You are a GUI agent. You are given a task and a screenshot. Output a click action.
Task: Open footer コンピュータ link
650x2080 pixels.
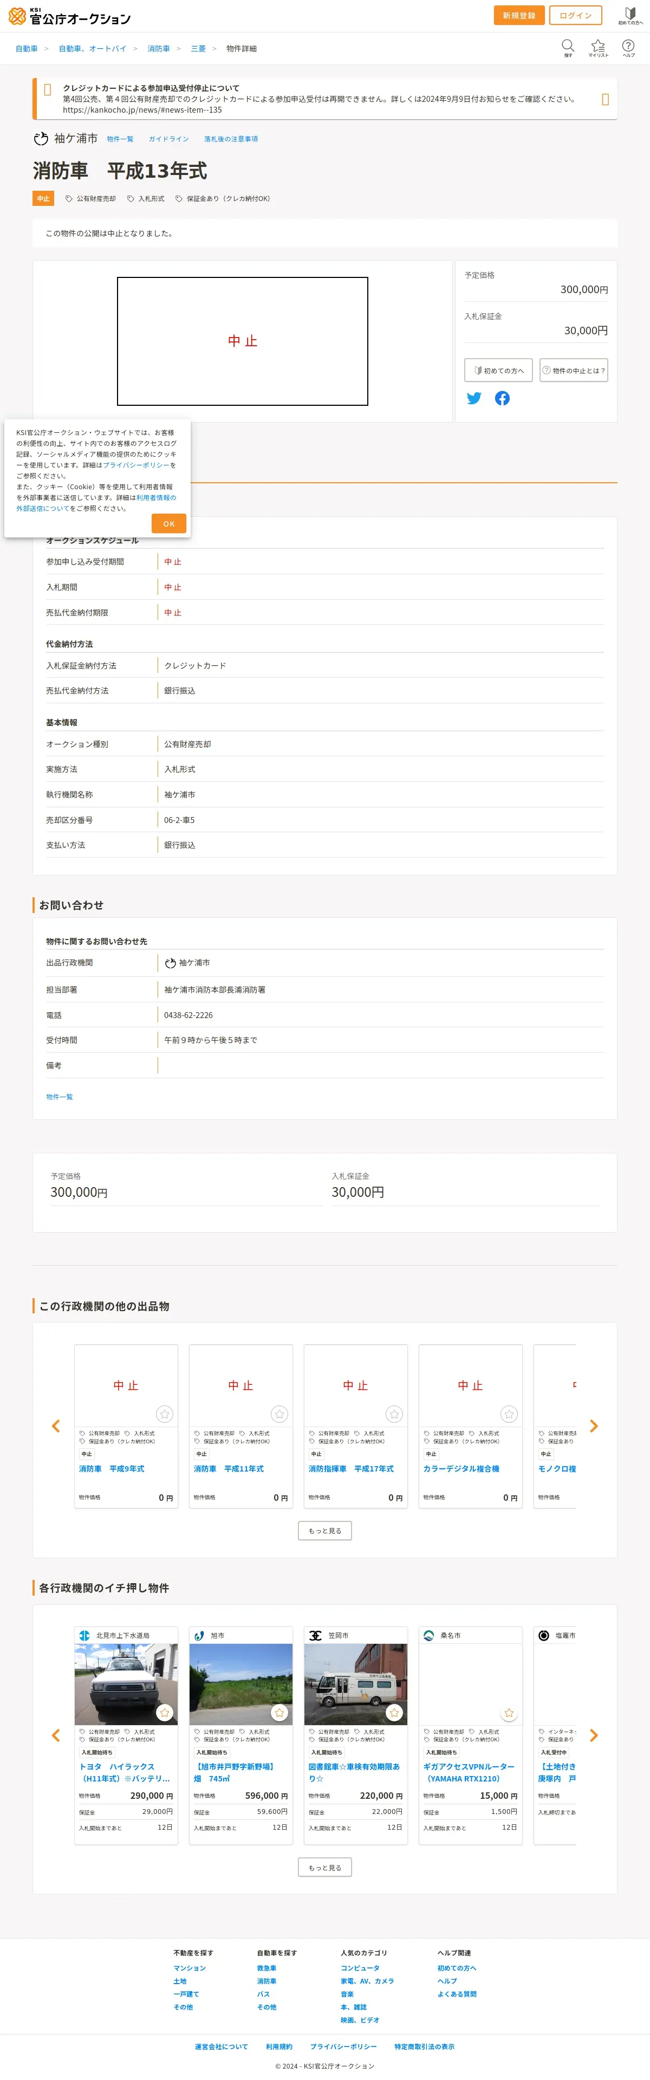360,1968
